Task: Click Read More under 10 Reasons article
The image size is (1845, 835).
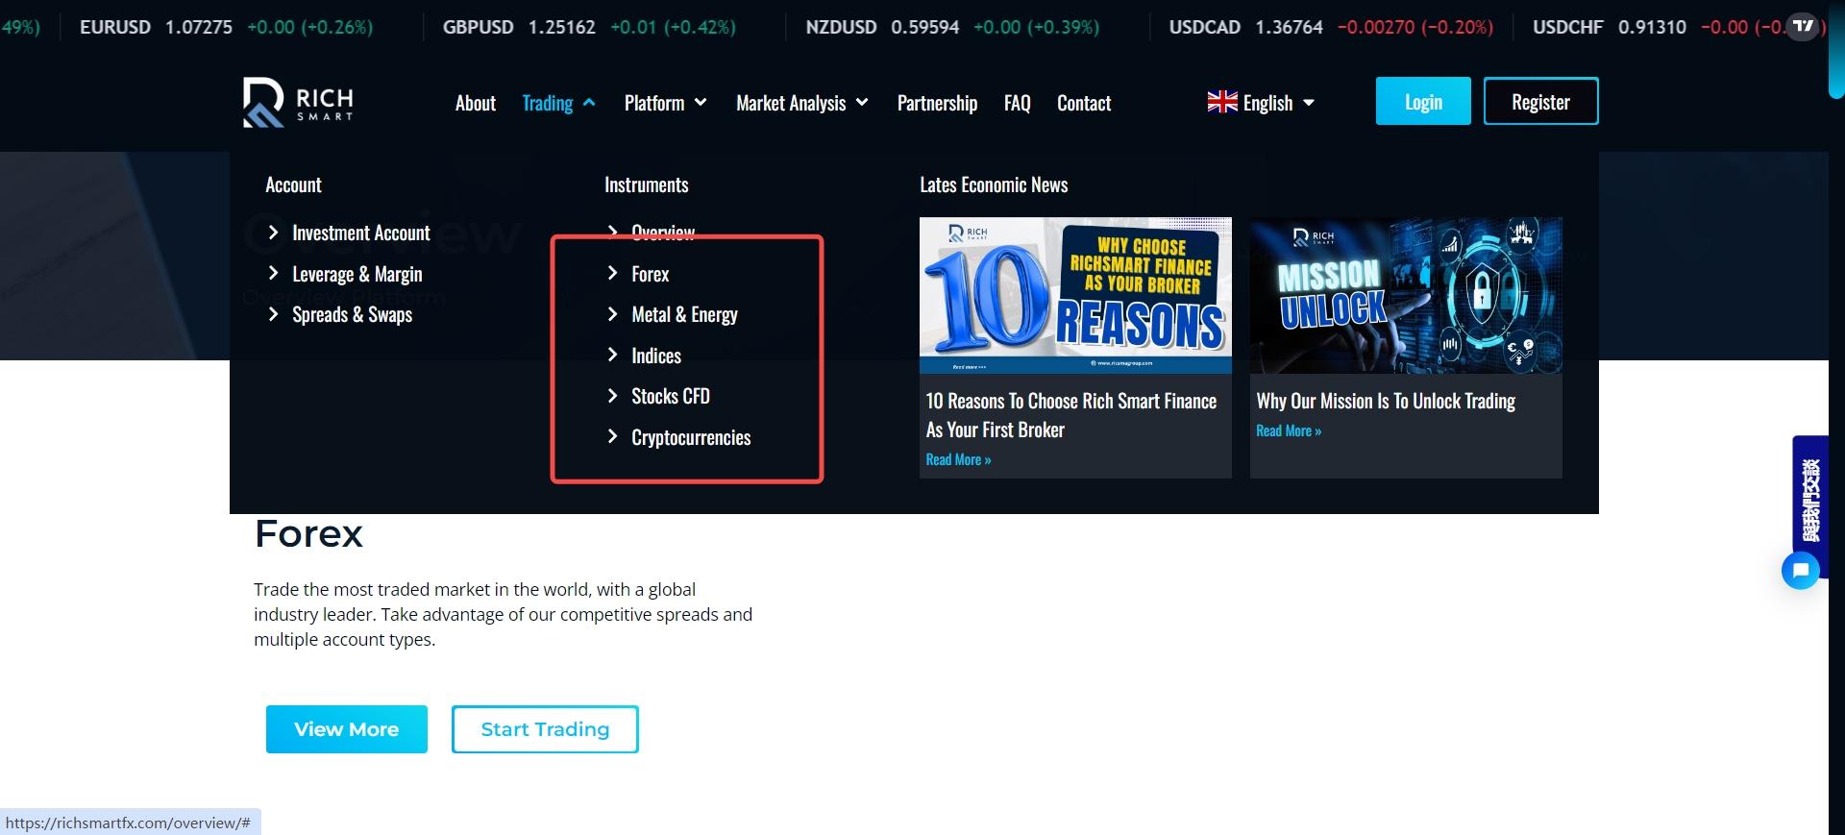Action: click(958, 459)
